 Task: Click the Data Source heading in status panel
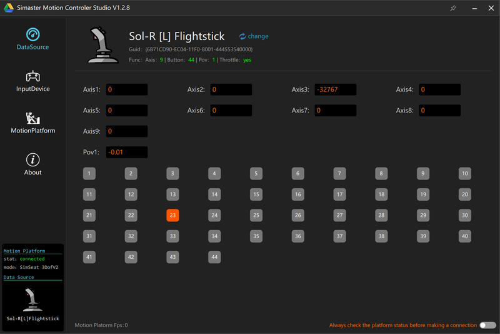[19, 277]
